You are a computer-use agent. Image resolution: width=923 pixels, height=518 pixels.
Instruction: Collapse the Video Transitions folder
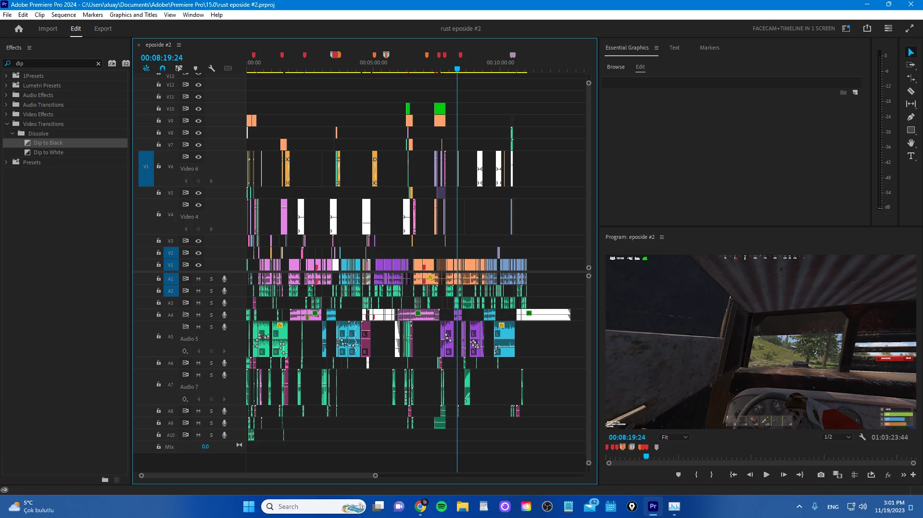[7, 124]
